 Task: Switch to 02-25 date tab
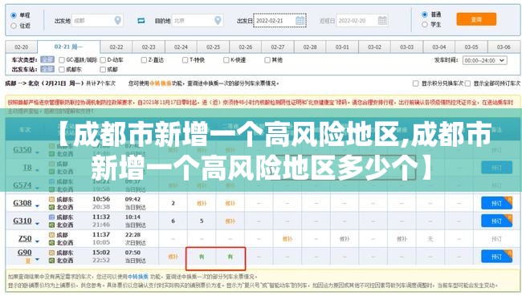[213, 47]
